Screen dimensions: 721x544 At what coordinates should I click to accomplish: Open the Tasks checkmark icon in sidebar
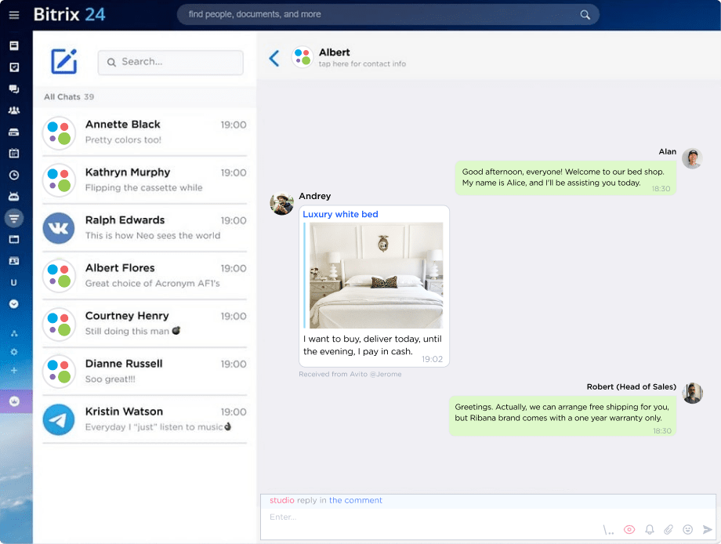pyautogui.click(x=14, y=67)
